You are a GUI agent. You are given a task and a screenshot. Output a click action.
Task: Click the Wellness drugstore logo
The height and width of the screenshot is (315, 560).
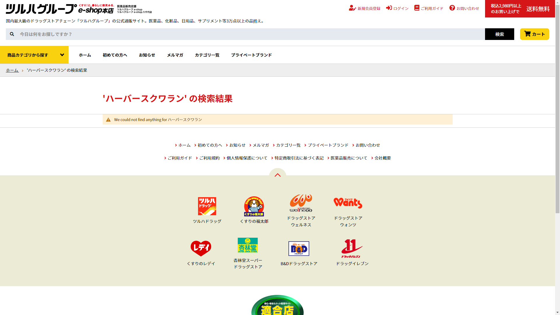coord(301,203)
